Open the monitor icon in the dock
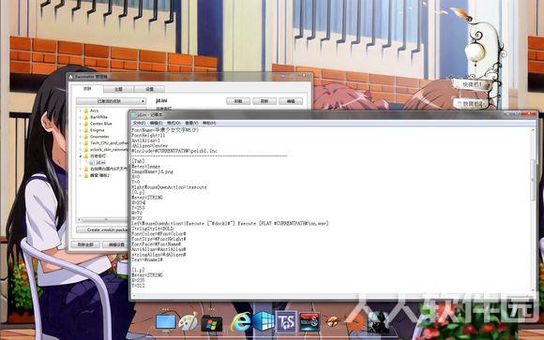The image size is (544, 340). (x=165, y=322)
